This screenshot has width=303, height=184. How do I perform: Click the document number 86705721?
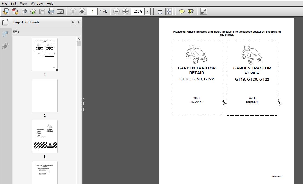click(277, 176)
